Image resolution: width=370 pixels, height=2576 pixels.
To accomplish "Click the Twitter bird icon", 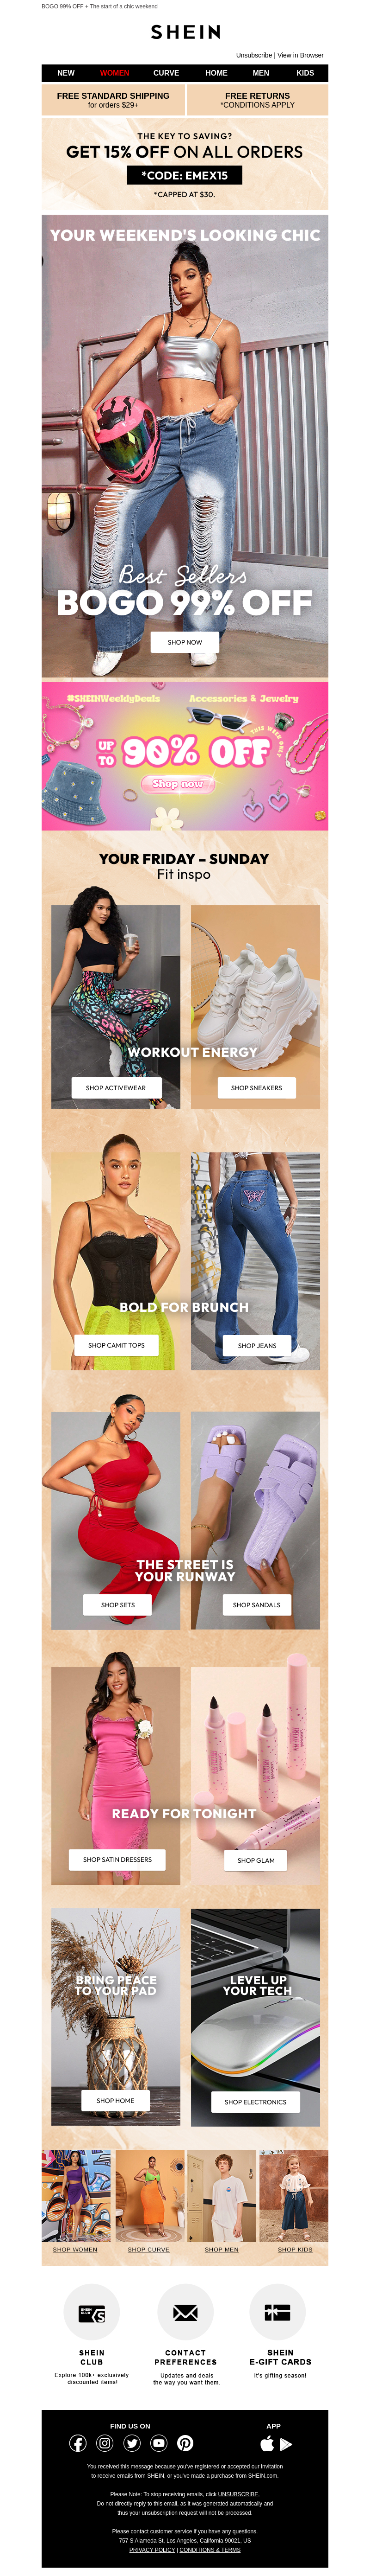I will tap(132, 2443).
